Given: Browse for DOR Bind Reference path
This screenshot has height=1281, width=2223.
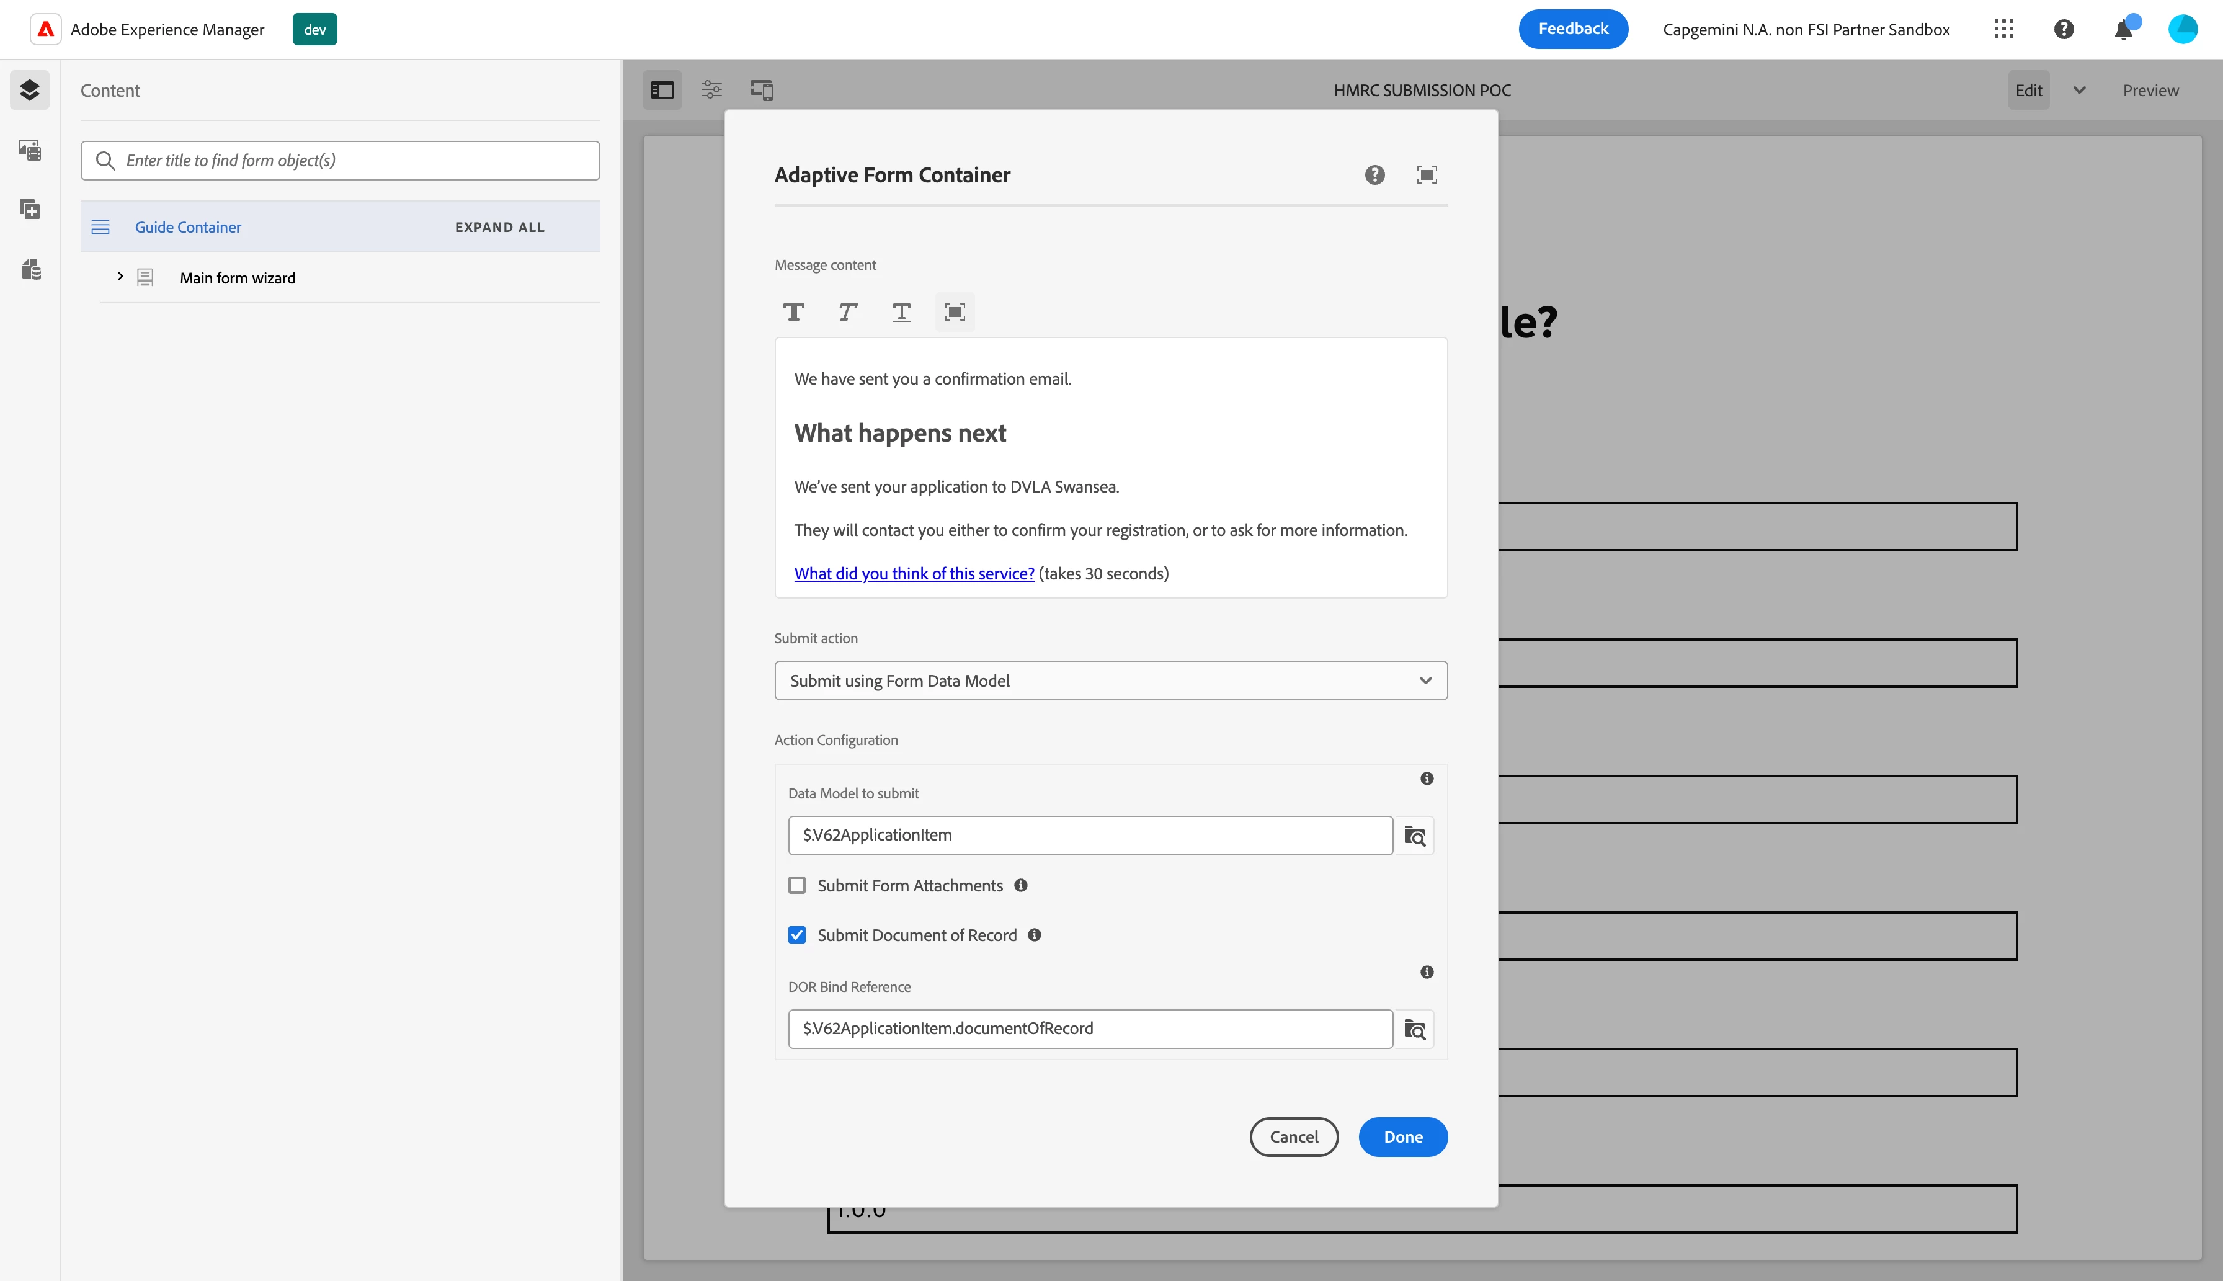Looking at the screenshot, I should (1415, 1029).
